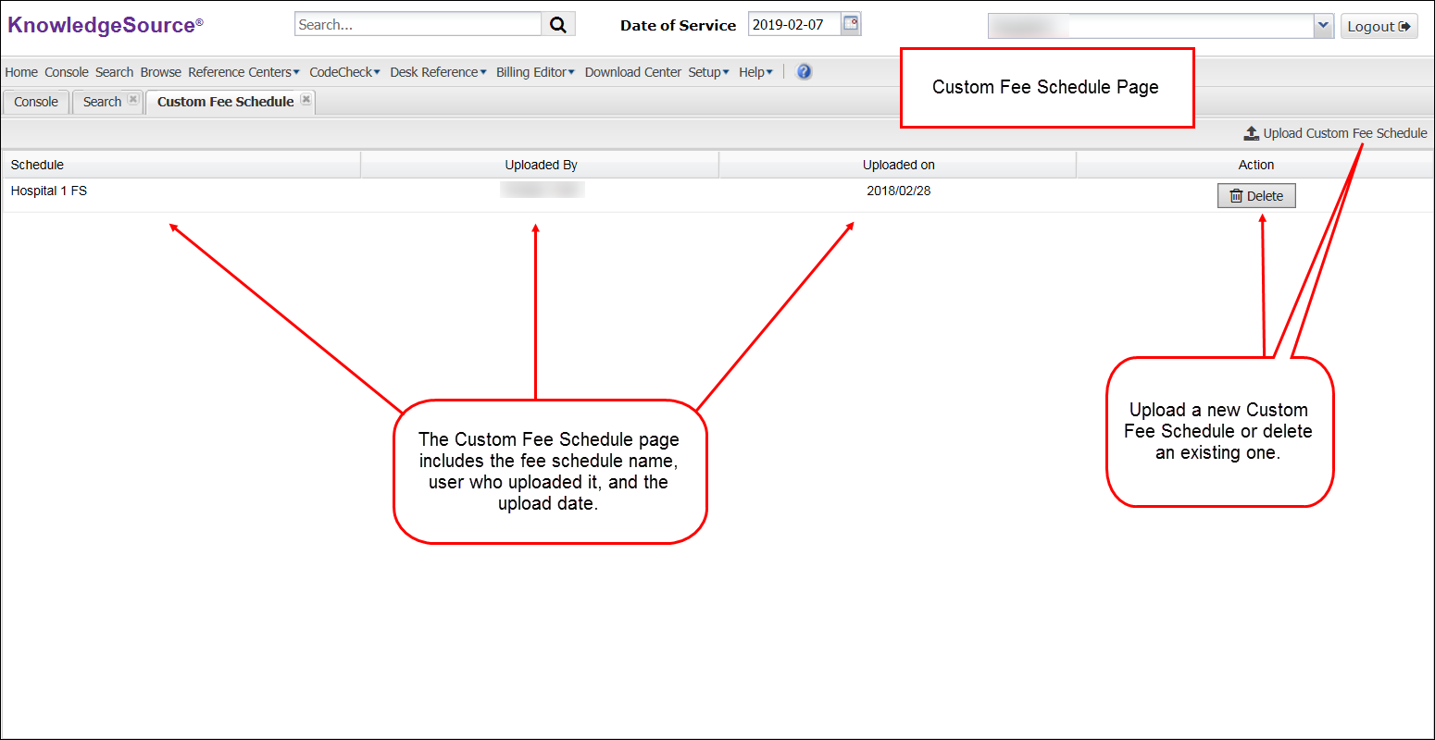The image size is (1435, 740).
Task: Expand the Billing Editor menu
Action: (x=535, y=72)
